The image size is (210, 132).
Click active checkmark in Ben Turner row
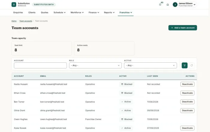coord(122,102)
